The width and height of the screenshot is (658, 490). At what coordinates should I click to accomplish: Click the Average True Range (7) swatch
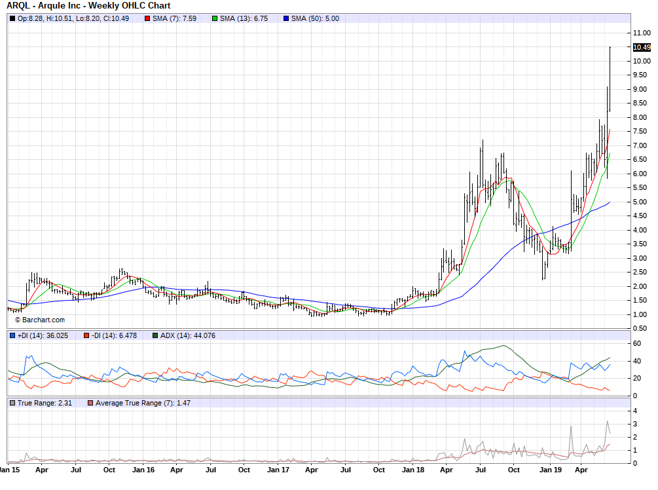(x=91, y=402)
